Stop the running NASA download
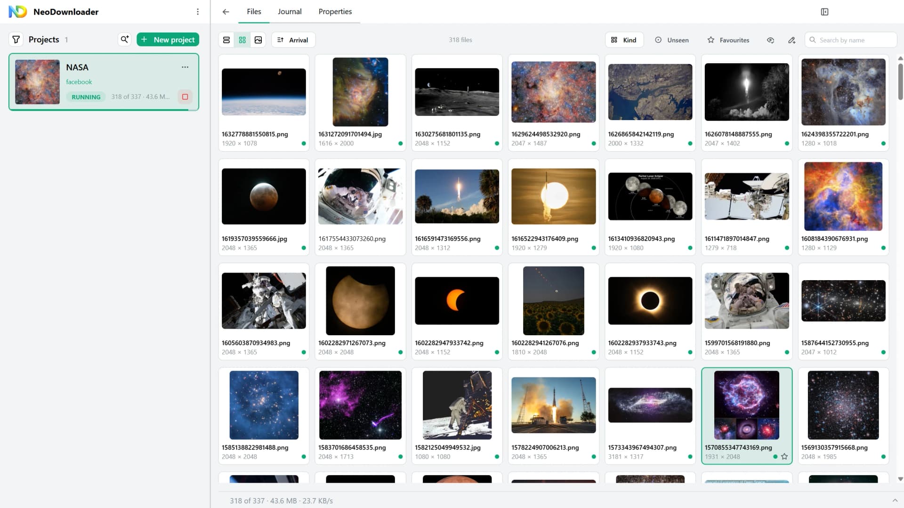 (185, 97)
